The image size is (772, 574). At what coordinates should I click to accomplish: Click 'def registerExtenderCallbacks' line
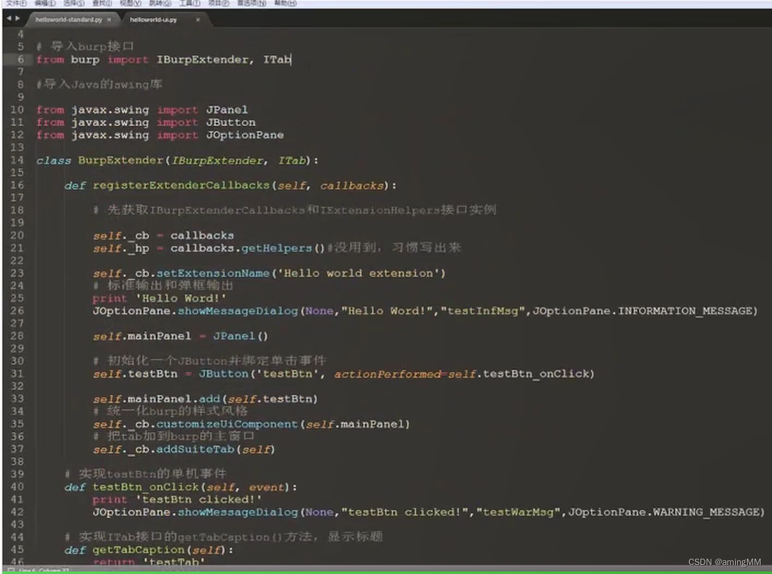tap(231, 185)
